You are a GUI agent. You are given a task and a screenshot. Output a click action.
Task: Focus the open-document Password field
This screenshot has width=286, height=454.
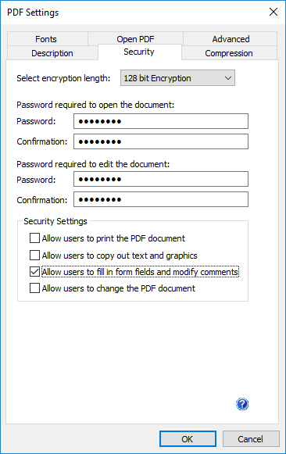click(161, 121)
